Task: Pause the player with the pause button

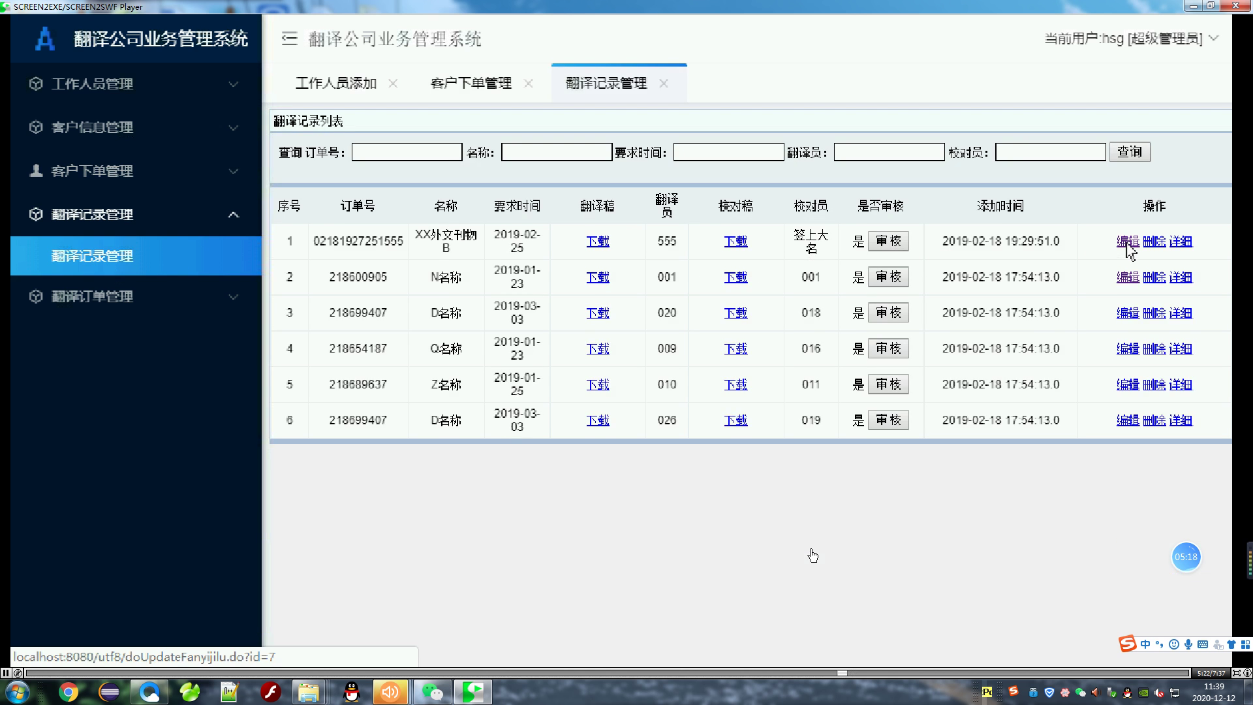Action: [6, 673]
